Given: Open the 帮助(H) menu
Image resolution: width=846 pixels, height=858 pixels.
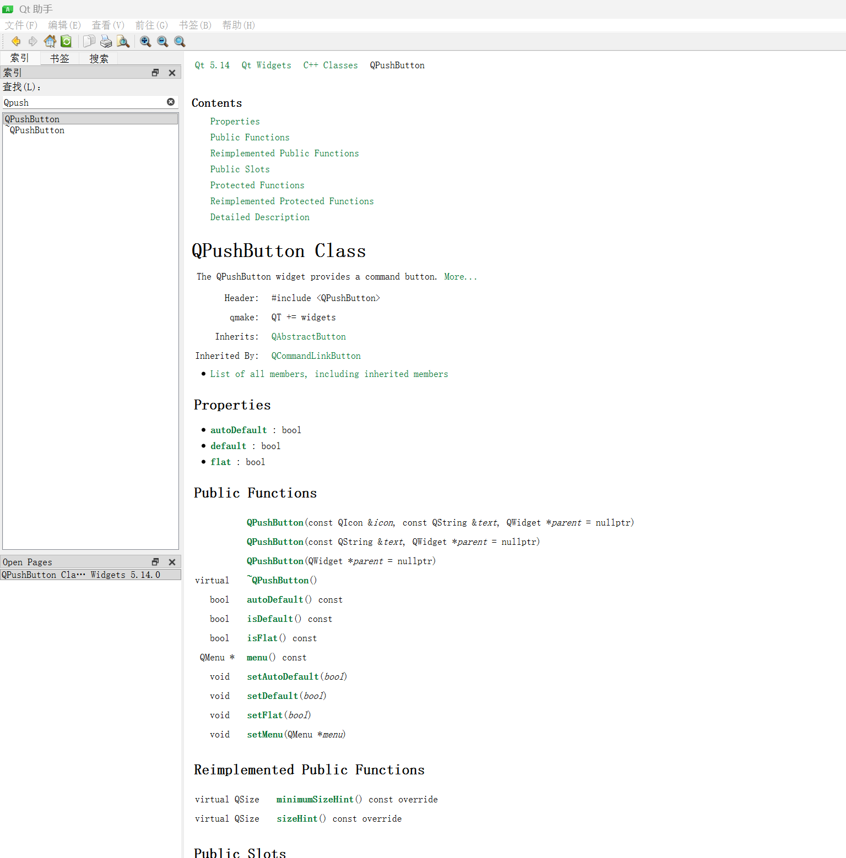Looking at the screenshot, I should (x=238, y=25).
